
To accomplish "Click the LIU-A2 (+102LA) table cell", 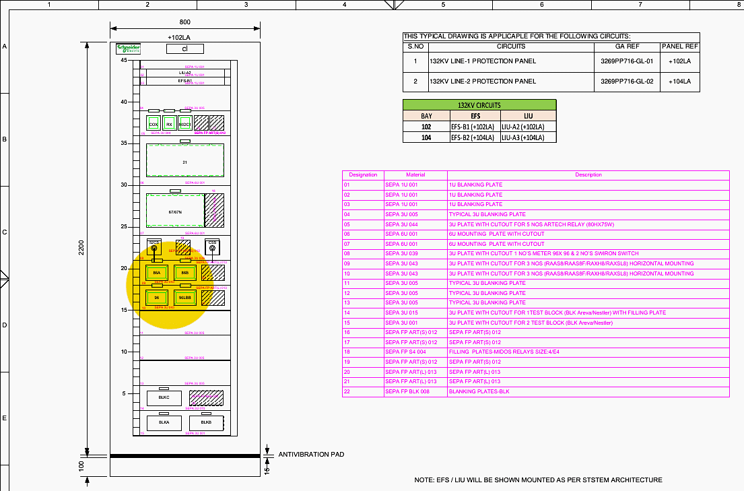I will coord(528,127).
